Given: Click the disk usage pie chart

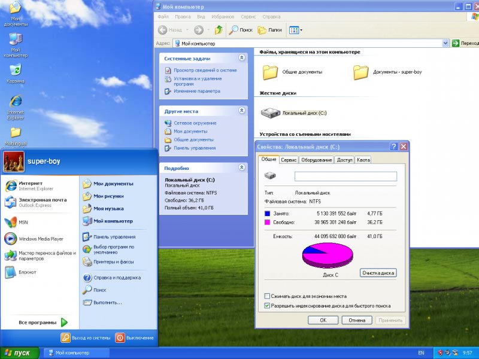Looking at the screenshot, I should [x=328, y=255].
